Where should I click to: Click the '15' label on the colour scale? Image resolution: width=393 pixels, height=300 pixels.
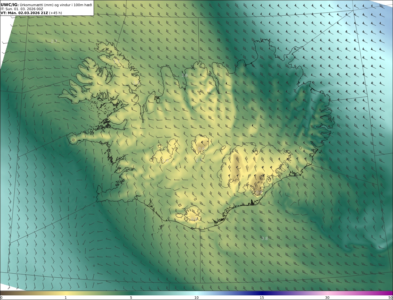click(x=262, y=298)
